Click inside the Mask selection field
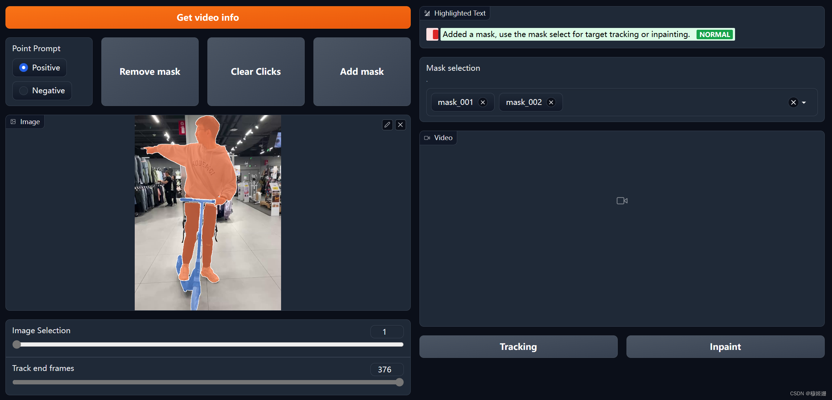Screen dimensions: 832x400 click(672, 102)
